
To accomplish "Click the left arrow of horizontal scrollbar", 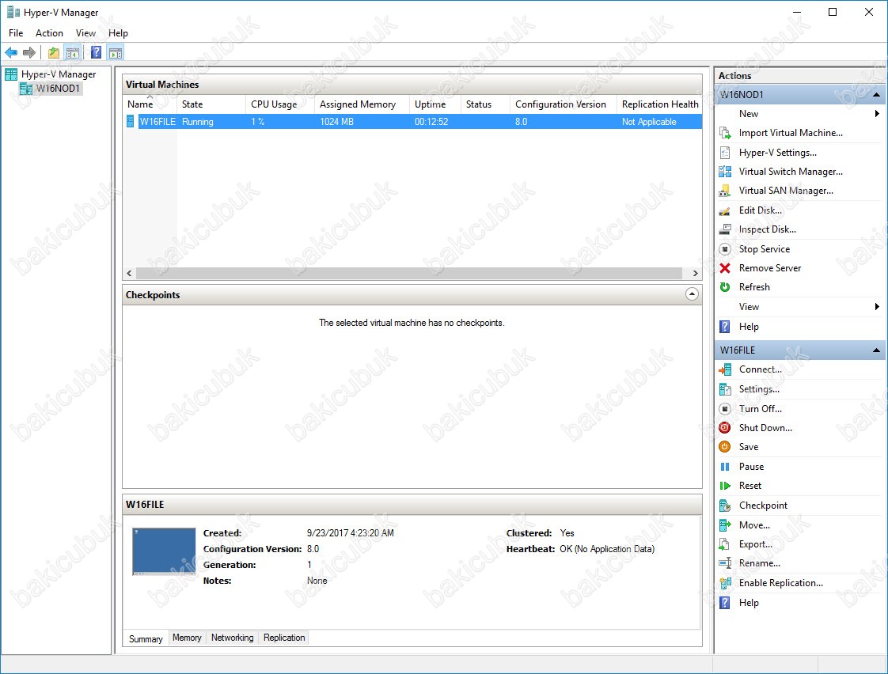I will point(129,274).
